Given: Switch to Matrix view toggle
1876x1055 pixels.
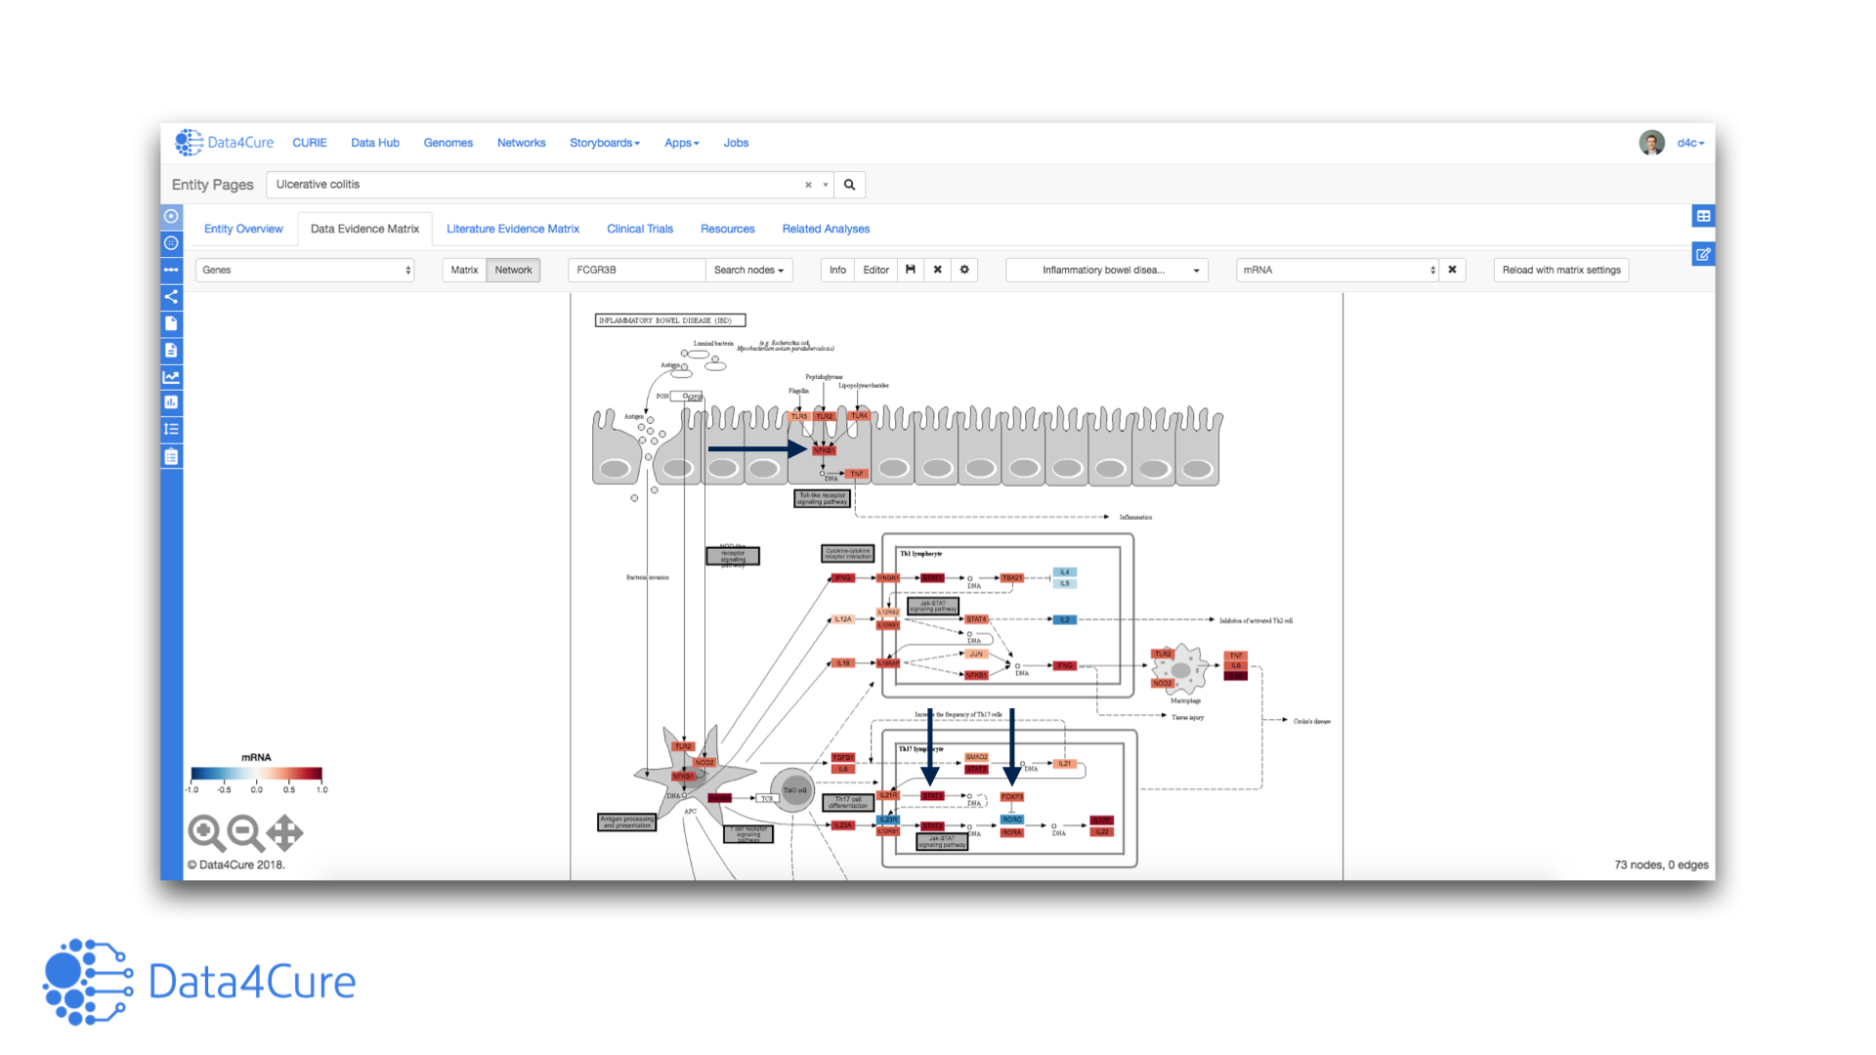Looking at the screenshot, I should point(464,270).
